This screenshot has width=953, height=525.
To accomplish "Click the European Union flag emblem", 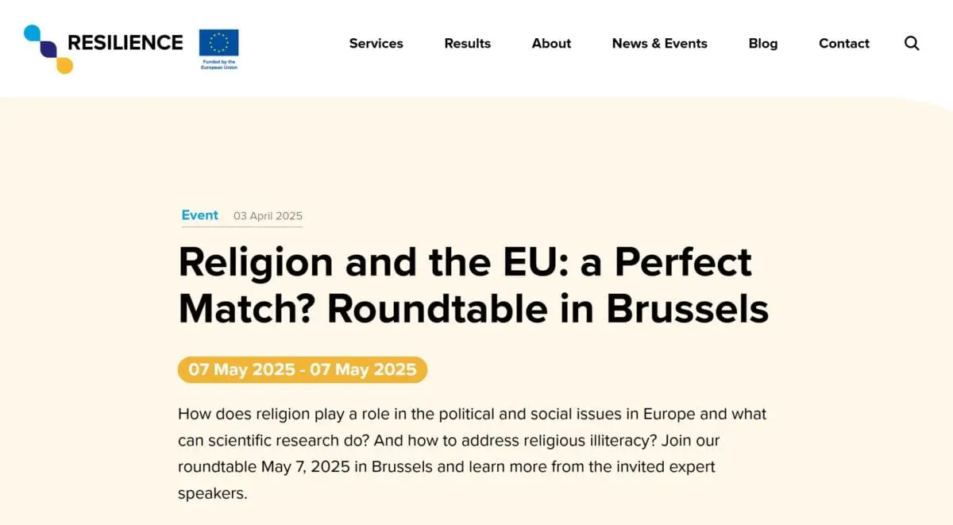I will [218, 42].
